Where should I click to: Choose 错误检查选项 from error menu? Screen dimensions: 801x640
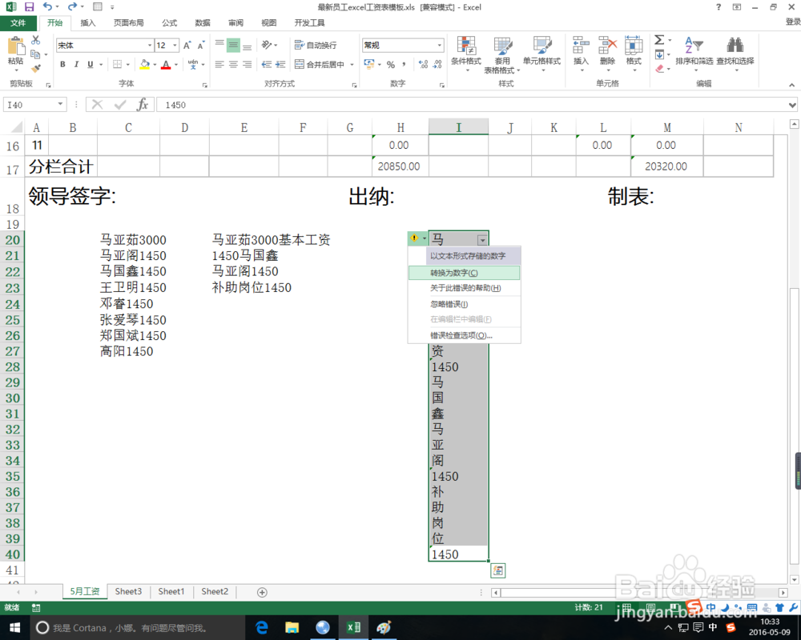[x=464, y=335]
